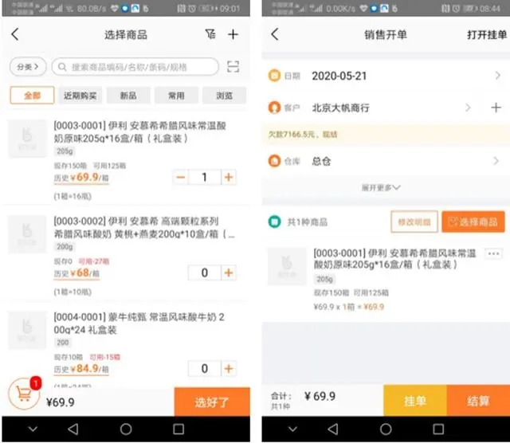
Task: Tap the barcode scan icon
Action: pos(233,67)
